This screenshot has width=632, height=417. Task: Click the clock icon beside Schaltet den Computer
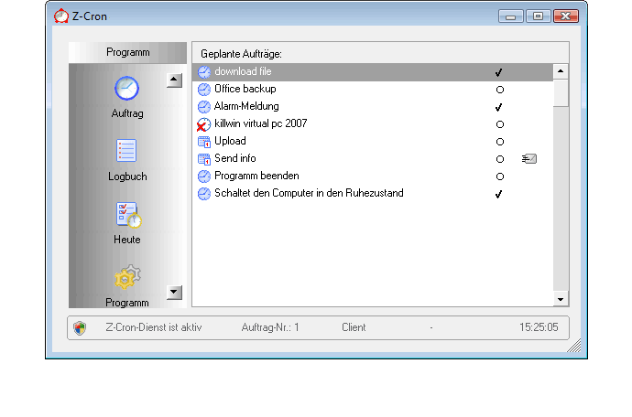(x=204, y=194)
